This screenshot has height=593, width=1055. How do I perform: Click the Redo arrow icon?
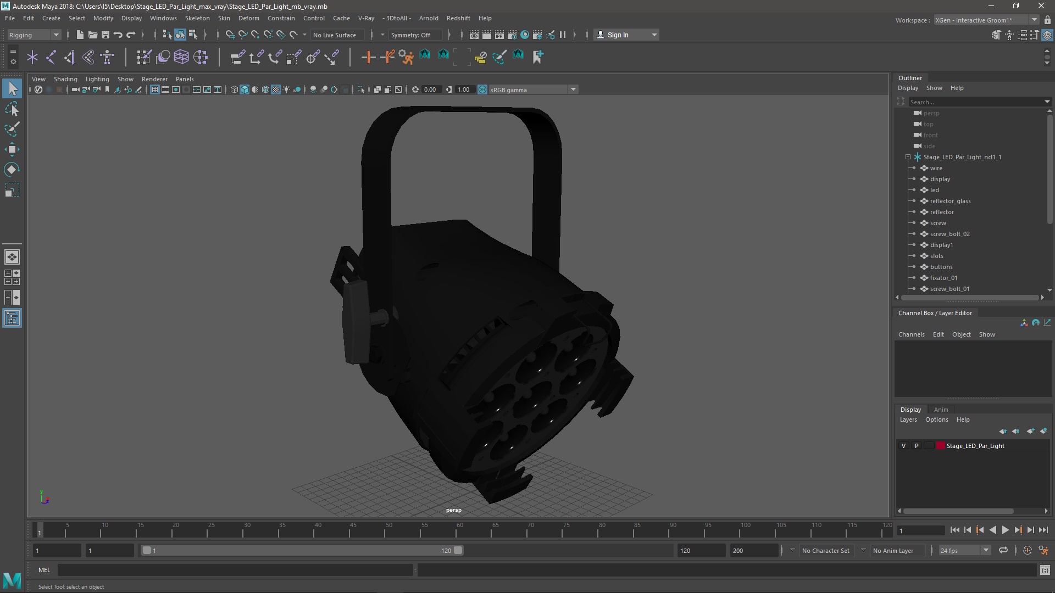[131, 35]
